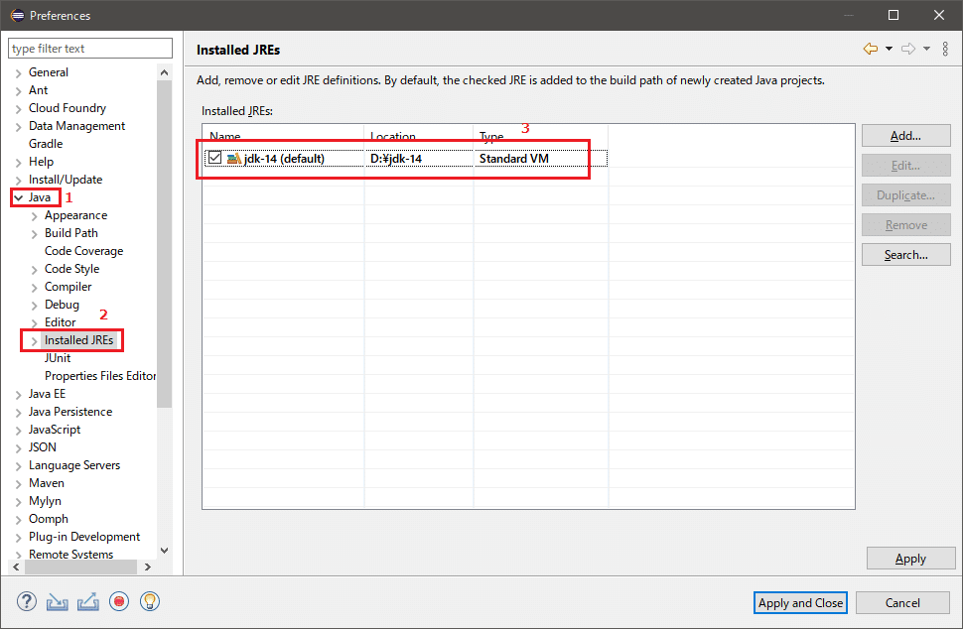
Task: Select Code Coverage in the tree
Action: [x=83, y=251]
